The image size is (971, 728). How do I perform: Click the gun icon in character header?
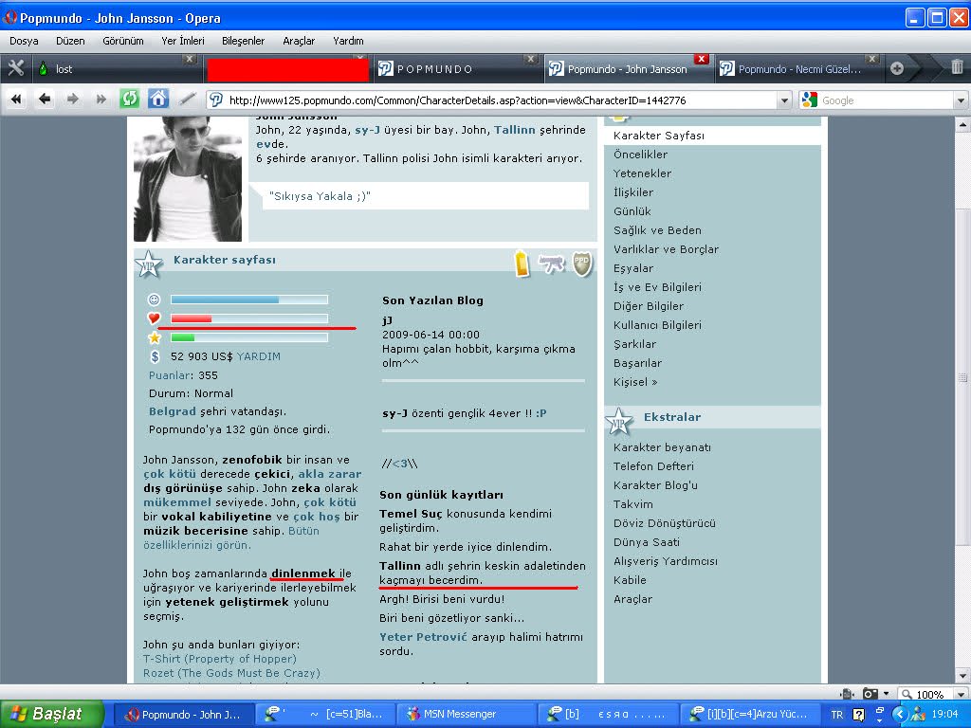[x=552, y=264]
